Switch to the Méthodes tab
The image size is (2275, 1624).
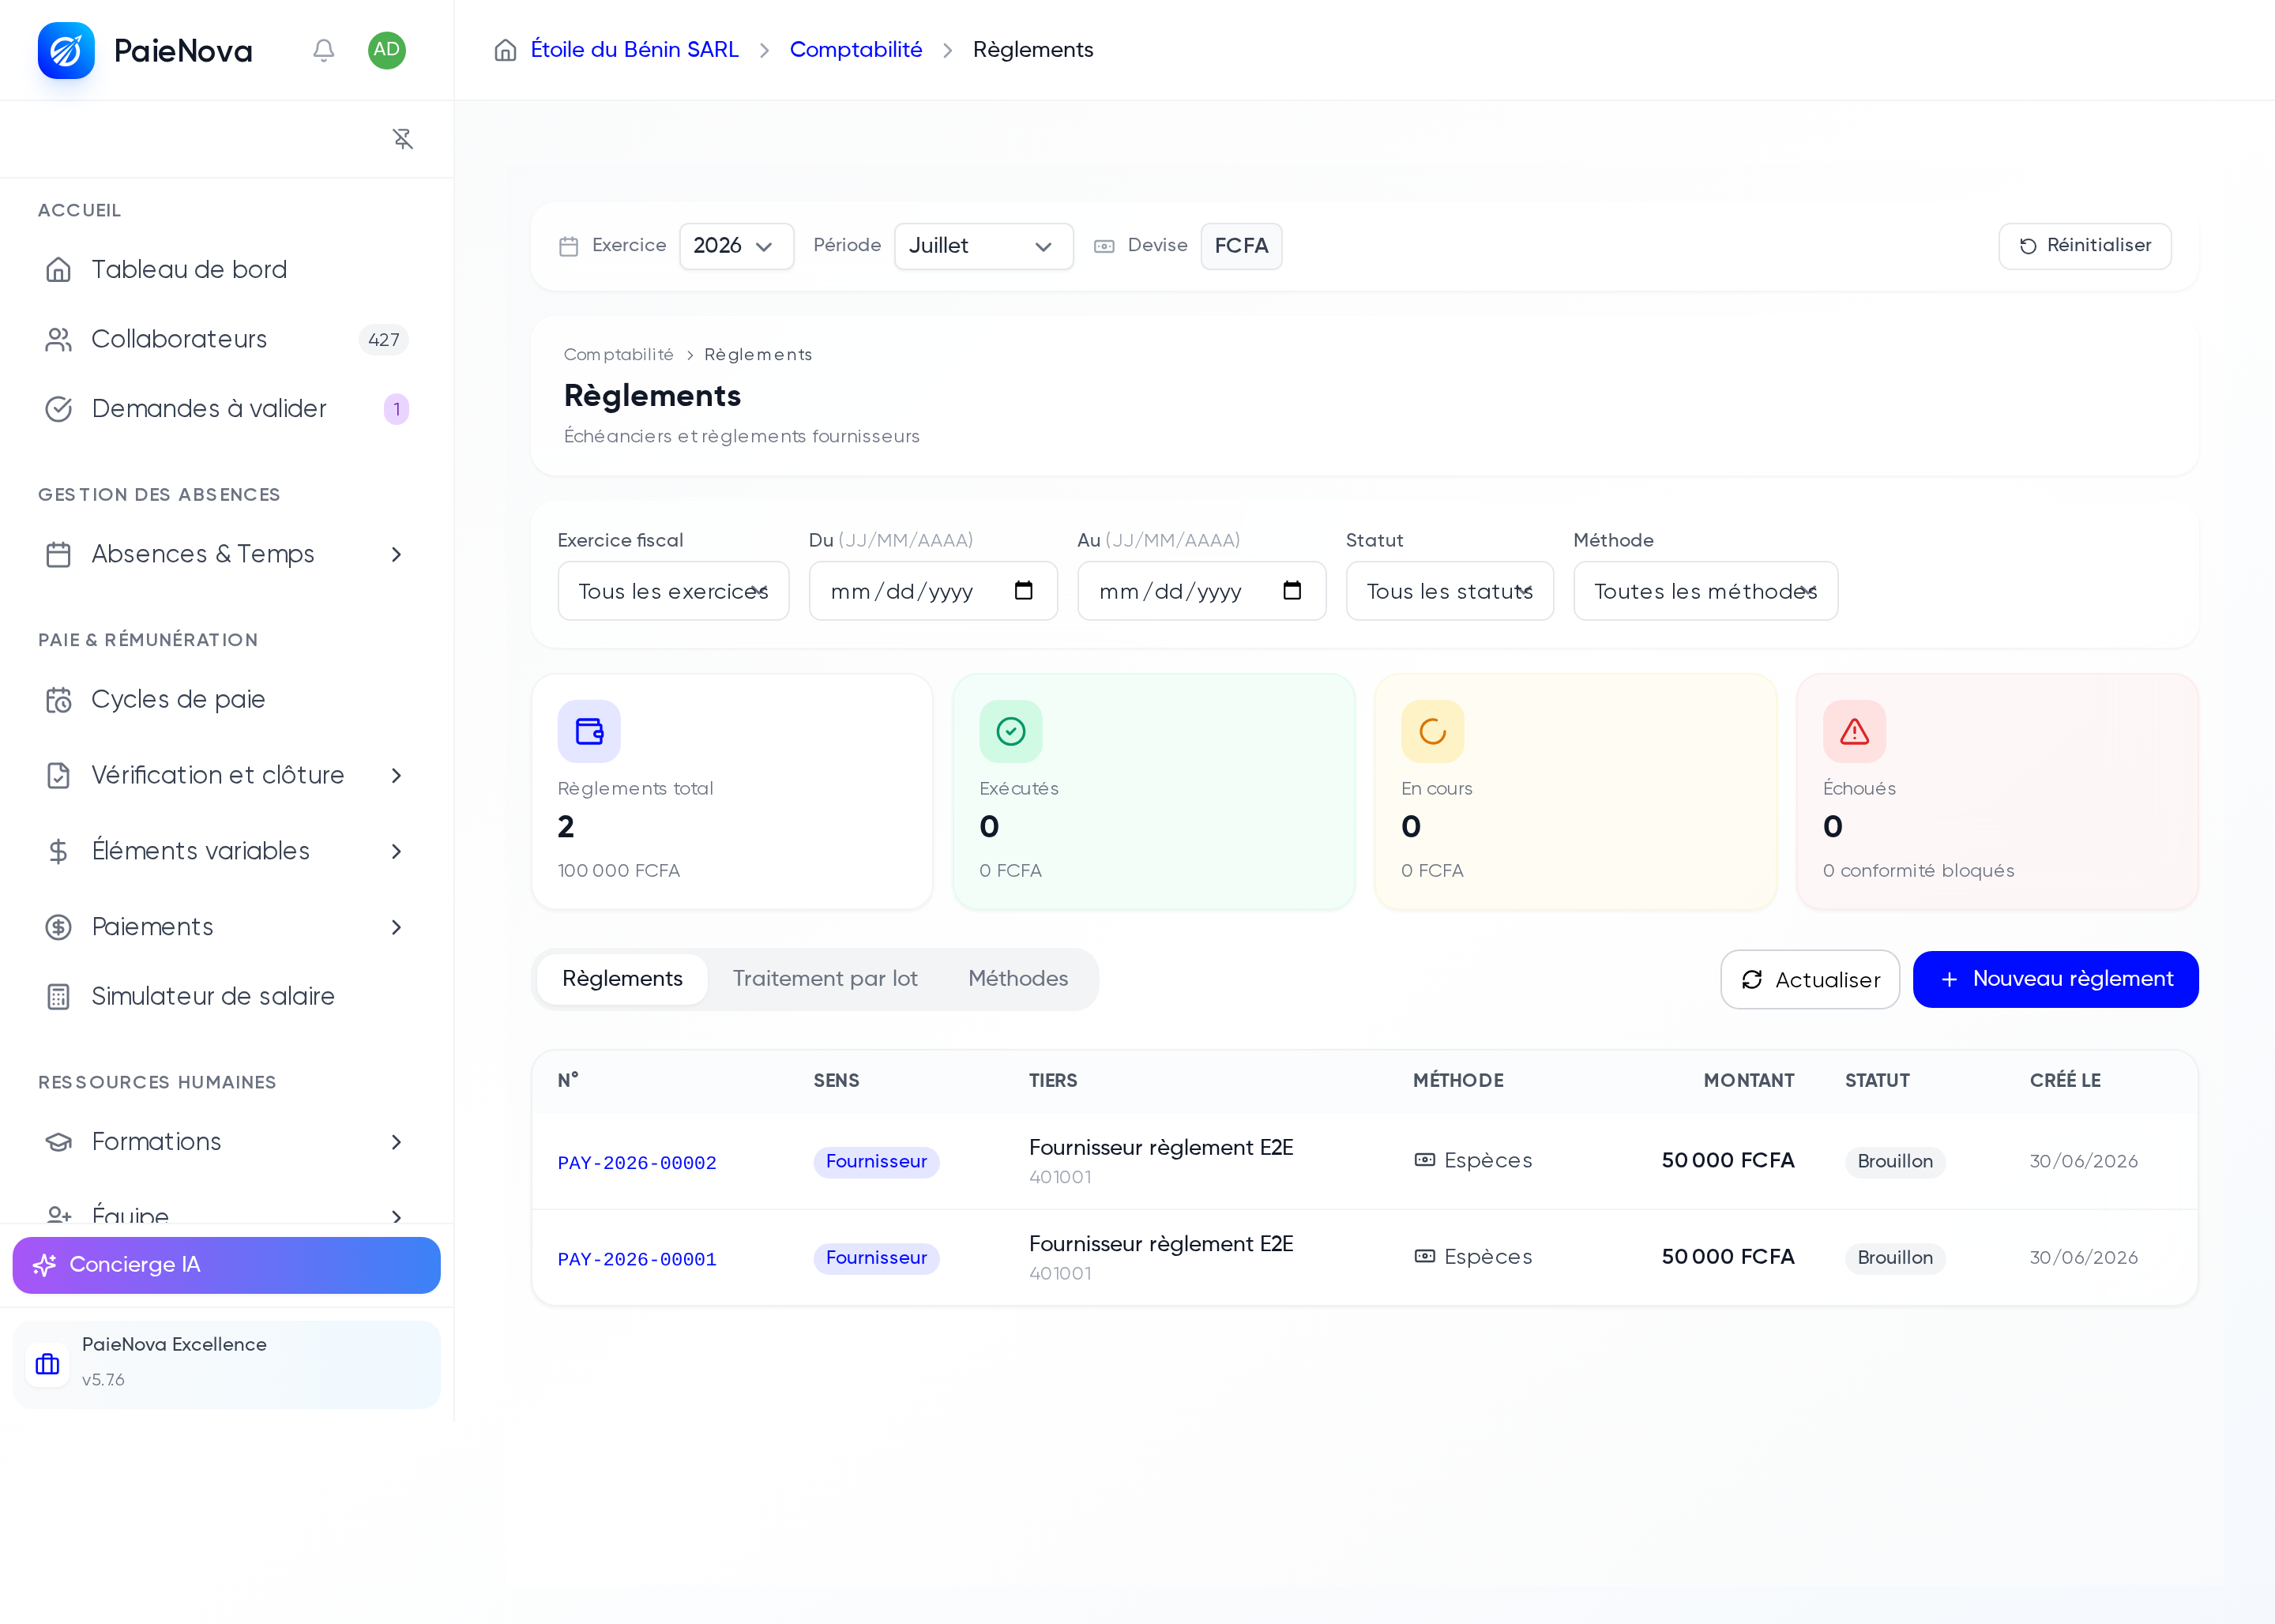click(1018, 979)
